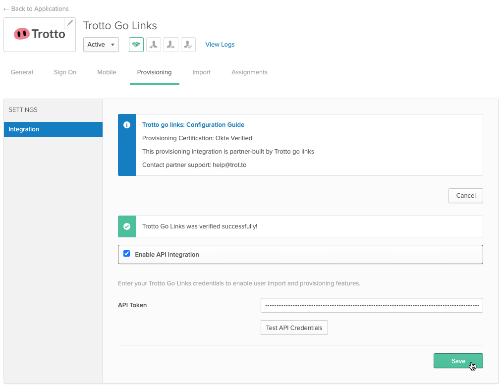Open the Active status dropdown

coord(101,45)
